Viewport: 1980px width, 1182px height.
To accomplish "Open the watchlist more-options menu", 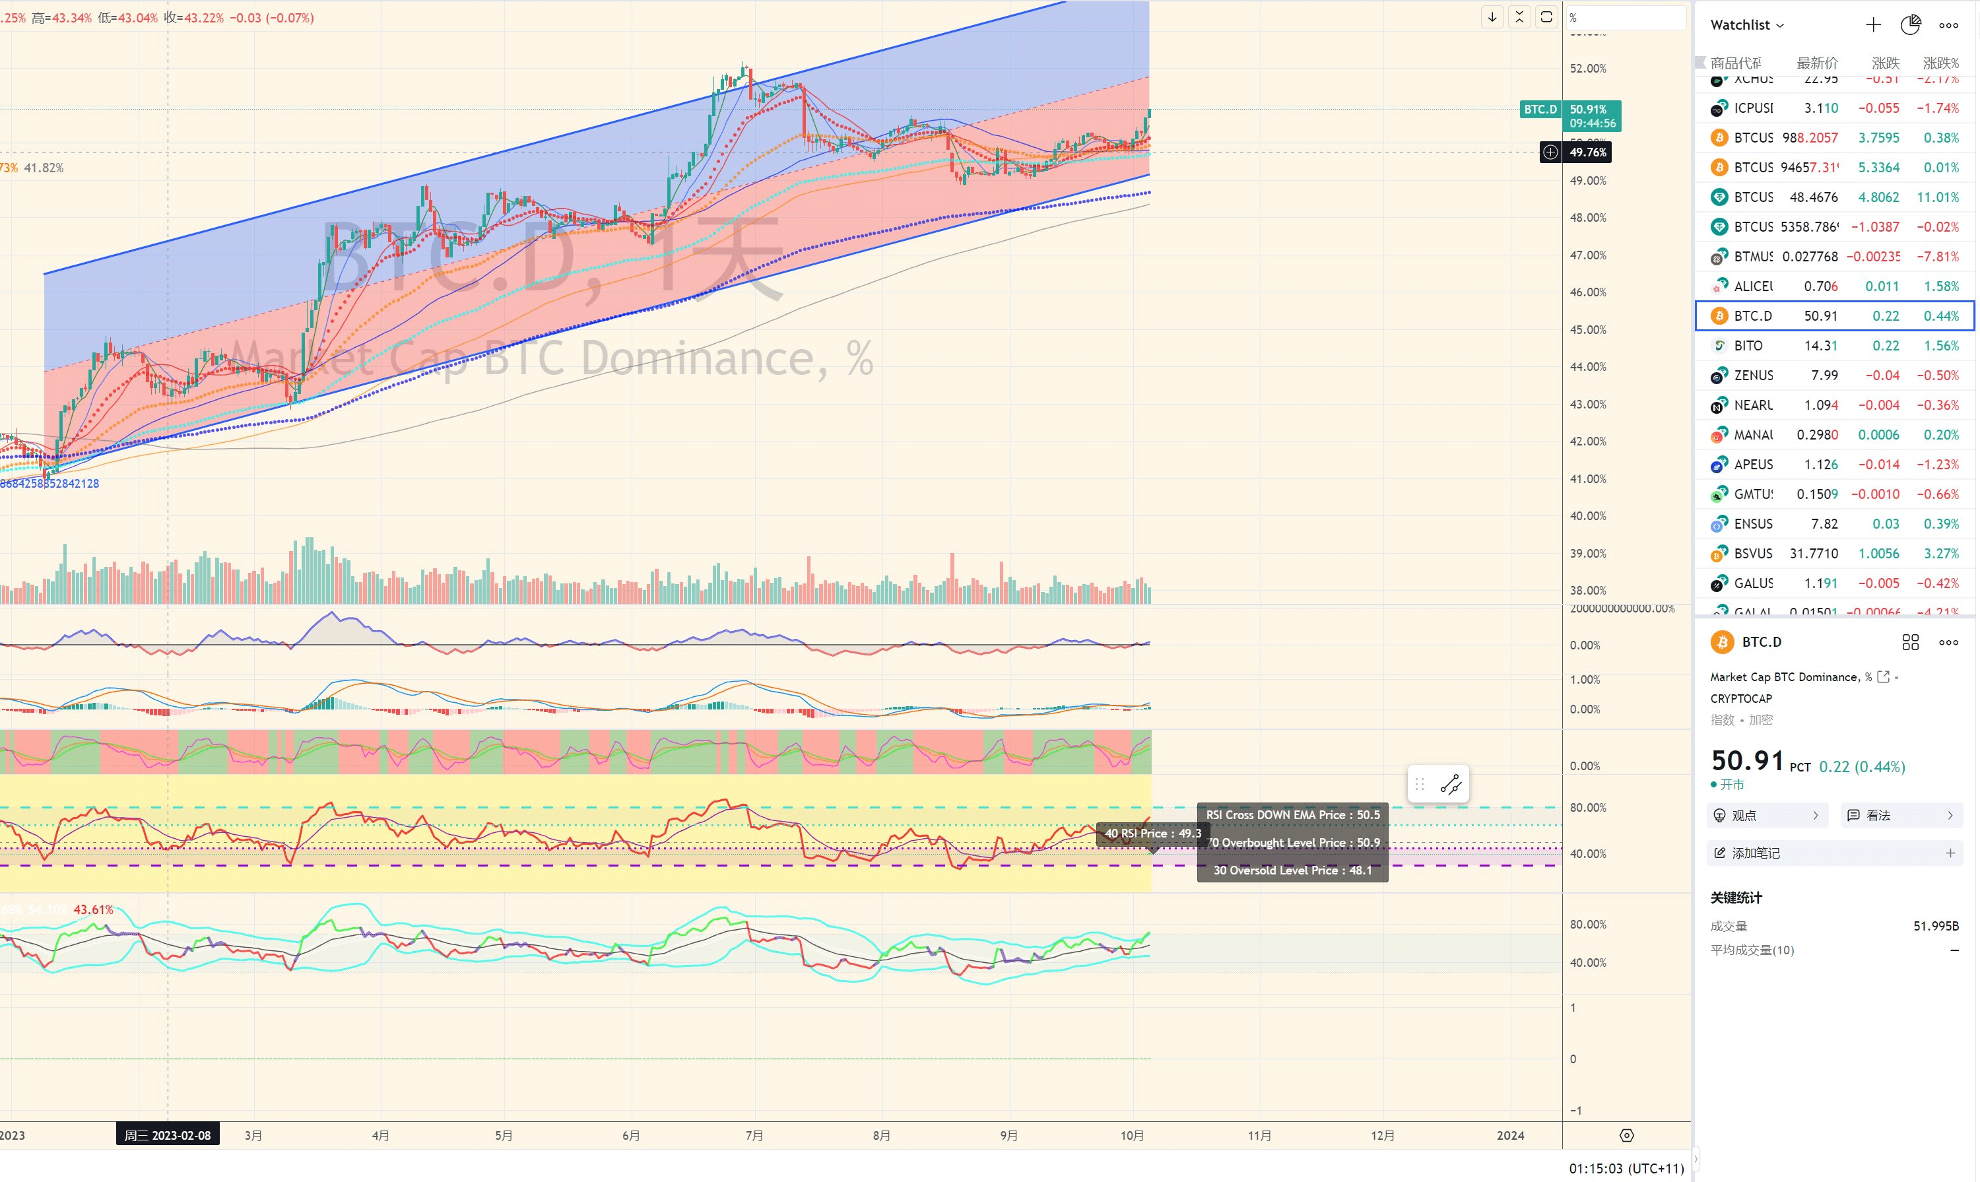I will pos(1948,24).
